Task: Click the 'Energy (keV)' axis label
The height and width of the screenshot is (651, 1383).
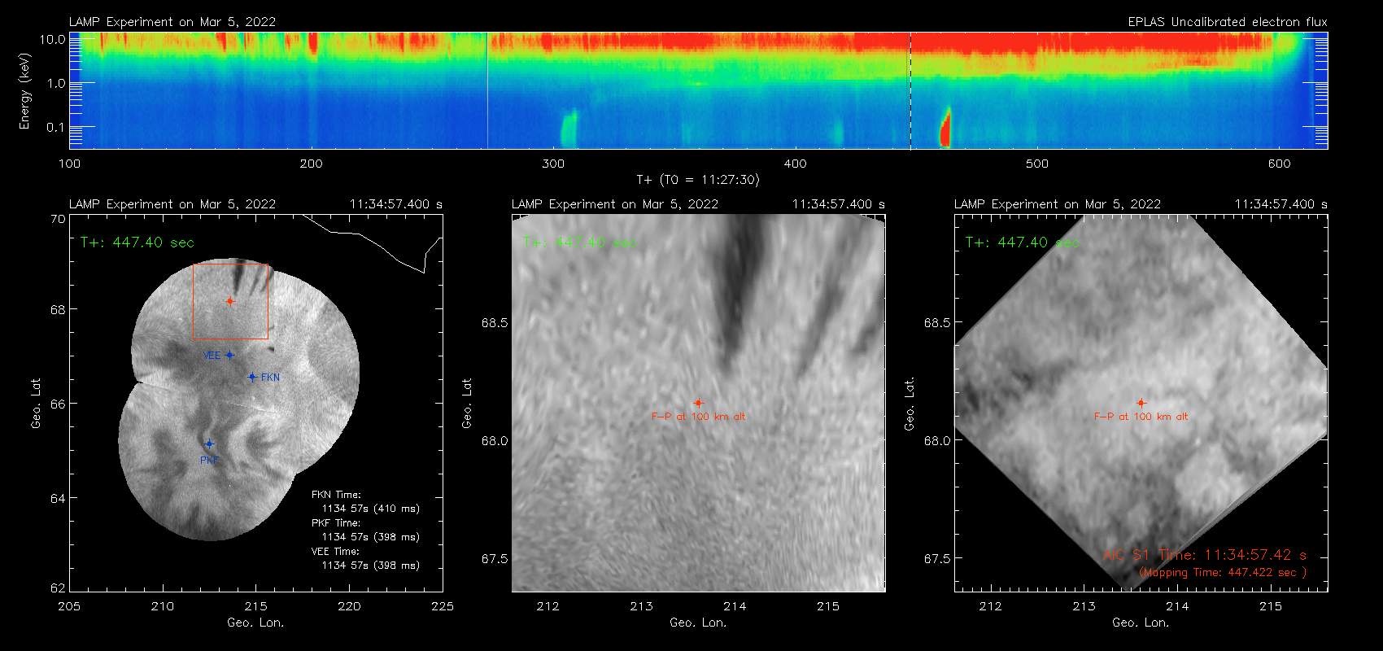Action: coord(25,91)
